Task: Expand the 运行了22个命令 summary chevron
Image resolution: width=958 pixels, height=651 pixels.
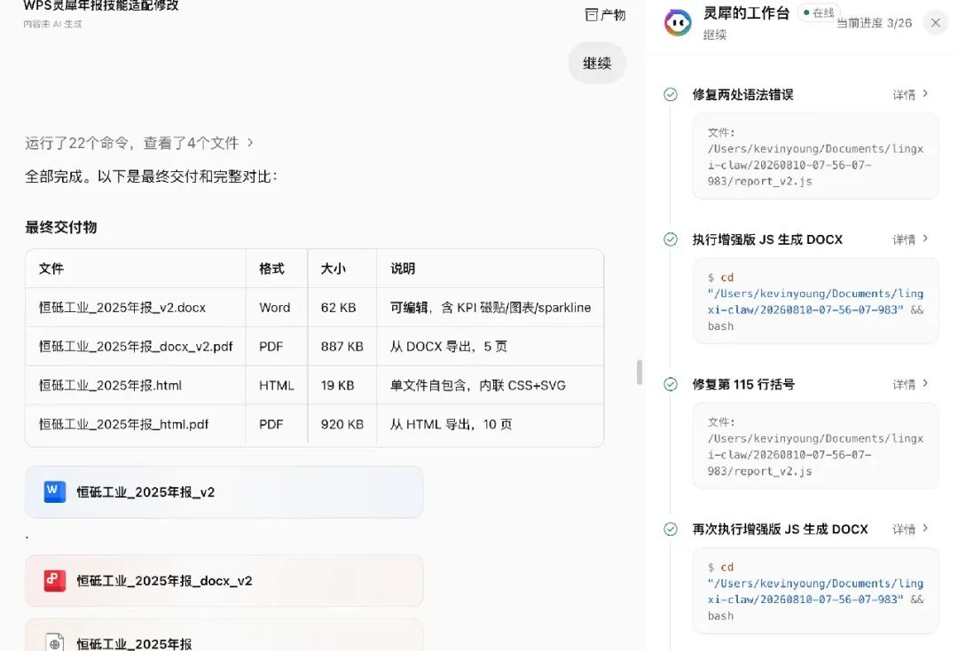Action: [250, 143]
